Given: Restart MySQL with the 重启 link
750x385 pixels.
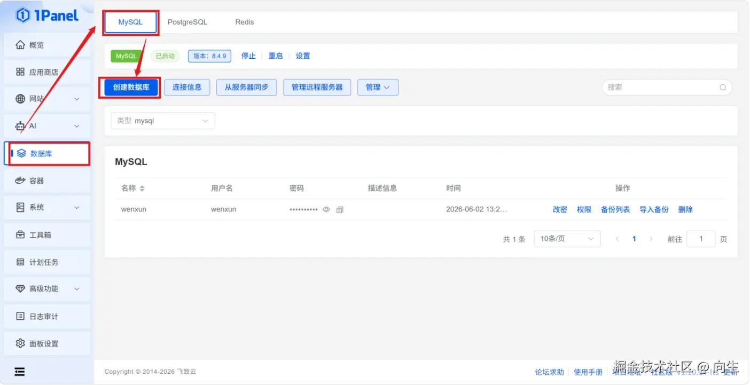Looking at the screenshot, I should (x=276, y=56).
